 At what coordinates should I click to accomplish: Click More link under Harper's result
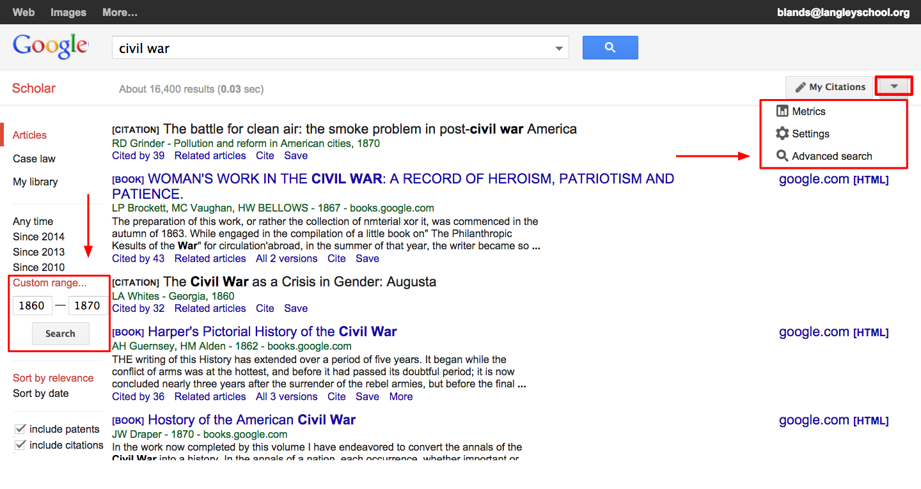click(x=401, y=396)
